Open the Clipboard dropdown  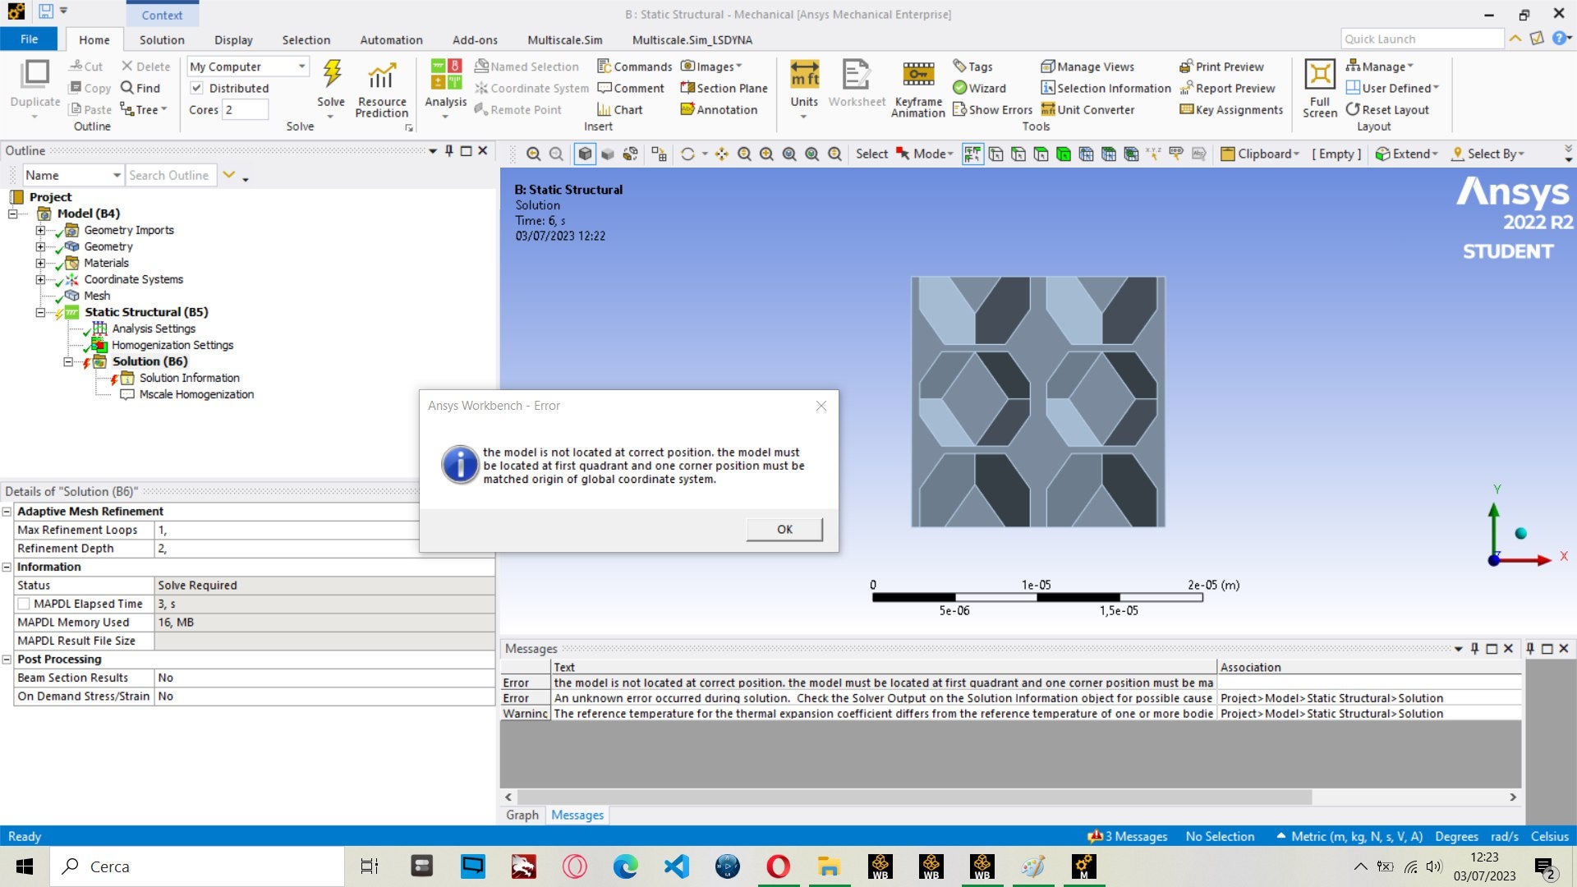[1261, 154]
